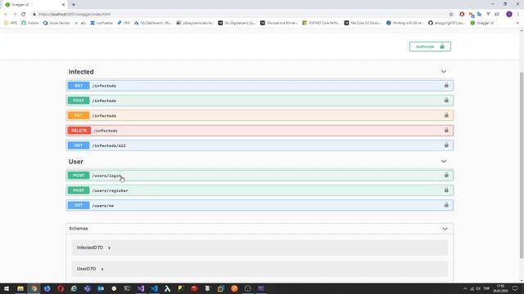This screenshot has height=294, width=524.
Task: Expand the POST /users/login operation
Action: [260, 176]
